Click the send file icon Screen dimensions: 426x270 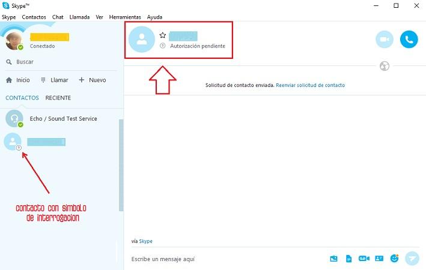[x=348, y=259]
